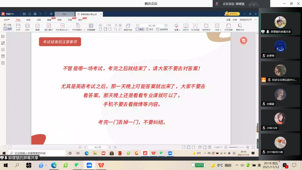Open the 注释 annotation ribbon tab
The image size is (302, 170).
pyautogui.click(x=39, y=20)
